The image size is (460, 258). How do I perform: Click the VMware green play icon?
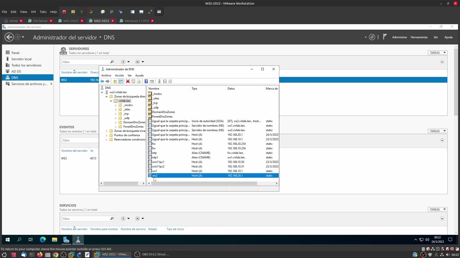[82, 11]
